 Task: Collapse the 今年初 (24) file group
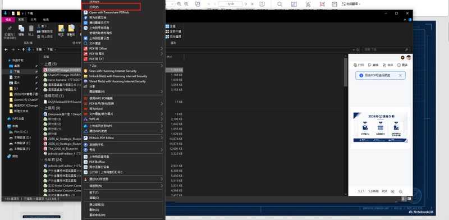coord(42,159)
